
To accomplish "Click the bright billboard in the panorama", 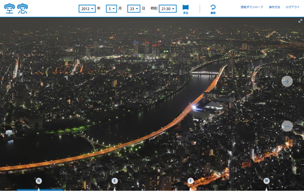I will tap(194, 107).
